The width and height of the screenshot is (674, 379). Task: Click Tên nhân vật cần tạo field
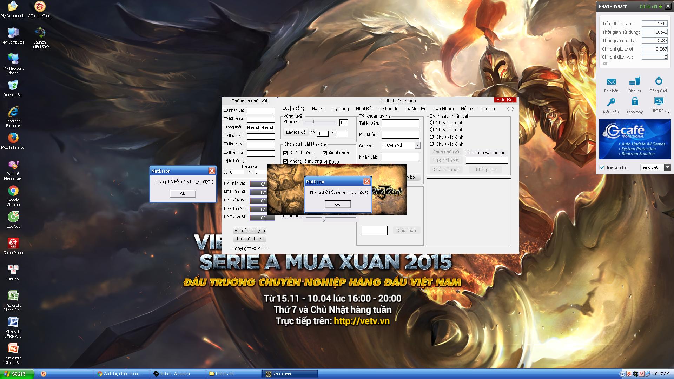coord(487,160)
